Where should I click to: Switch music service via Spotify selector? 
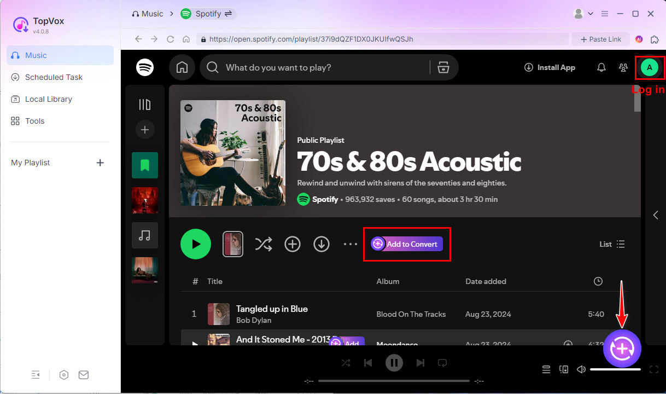tap(208, 13)
